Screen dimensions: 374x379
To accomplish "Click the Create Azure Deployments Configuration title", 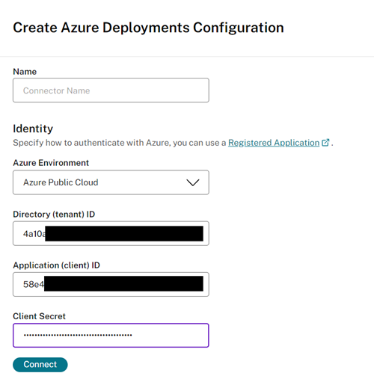I will coord(148,28).
